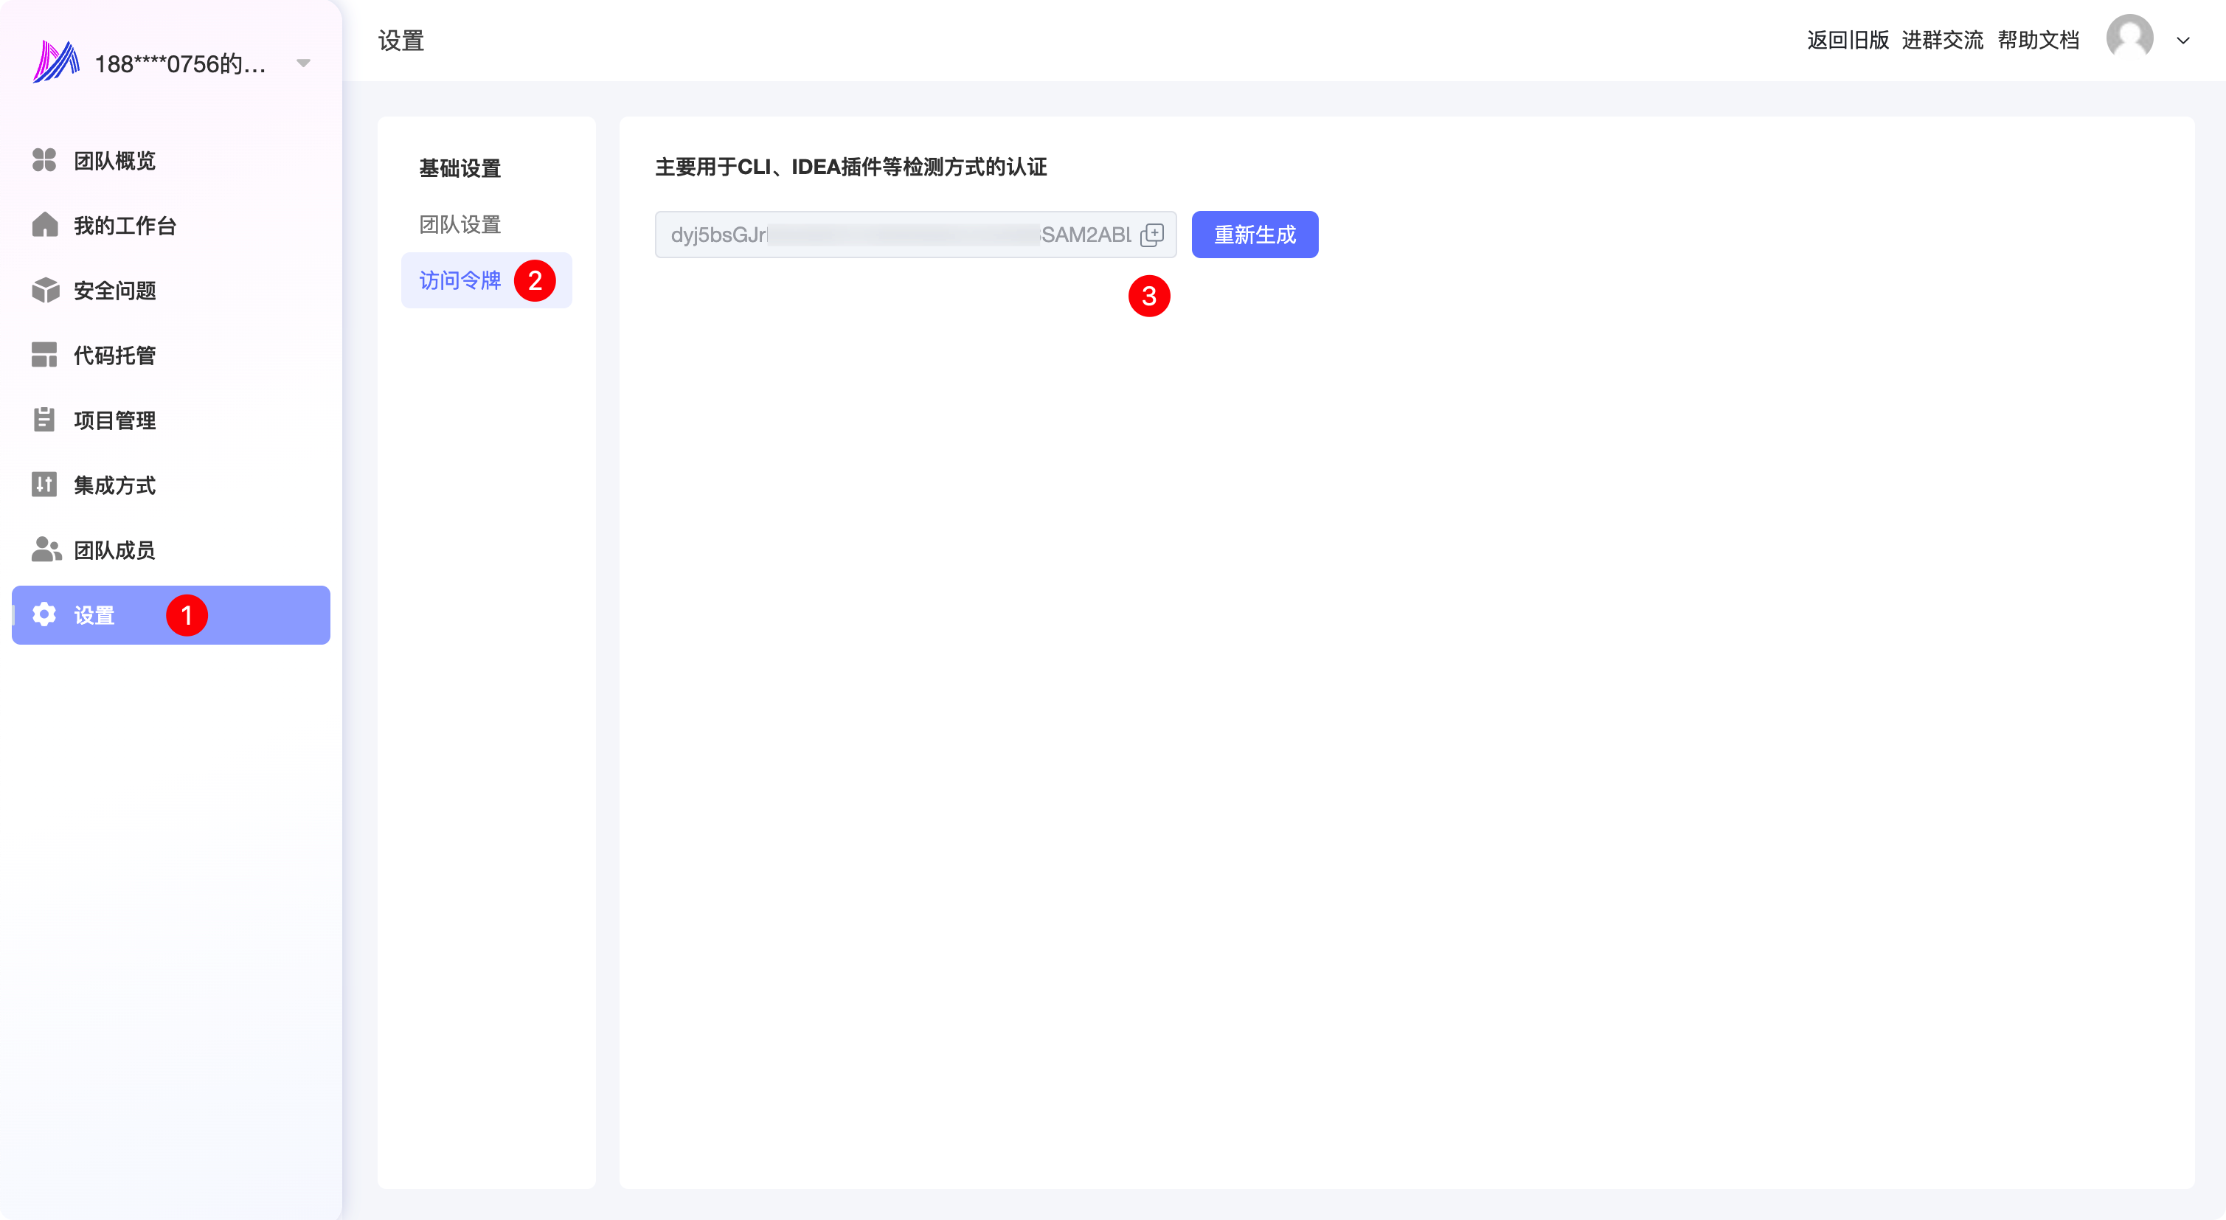Click the clipboard icon for 项目管理

(44, 420)
